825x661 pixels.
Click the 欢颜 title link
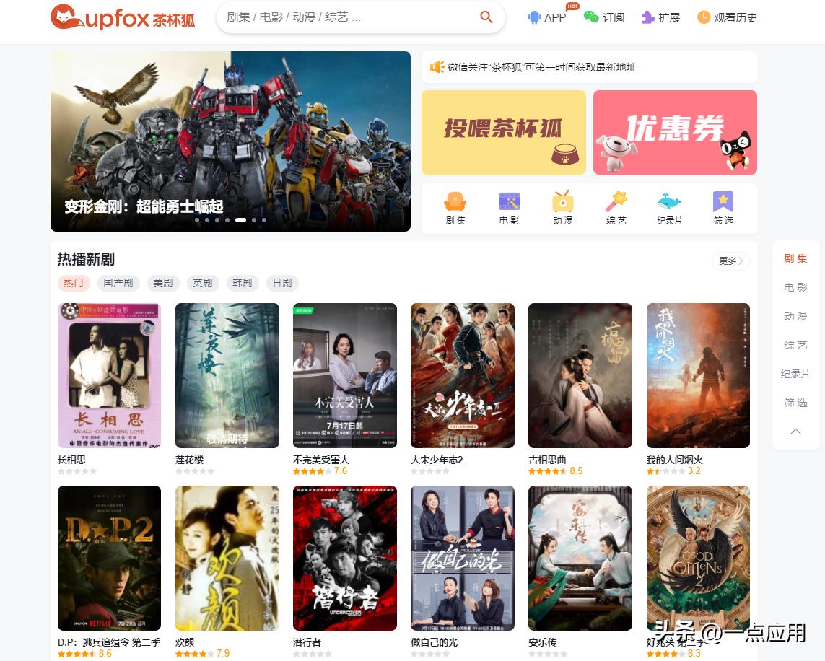[x=185, y=642]
